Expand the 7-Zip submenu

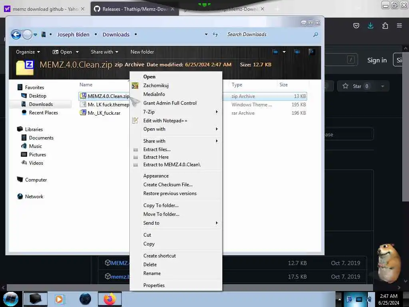click(176, 112)
